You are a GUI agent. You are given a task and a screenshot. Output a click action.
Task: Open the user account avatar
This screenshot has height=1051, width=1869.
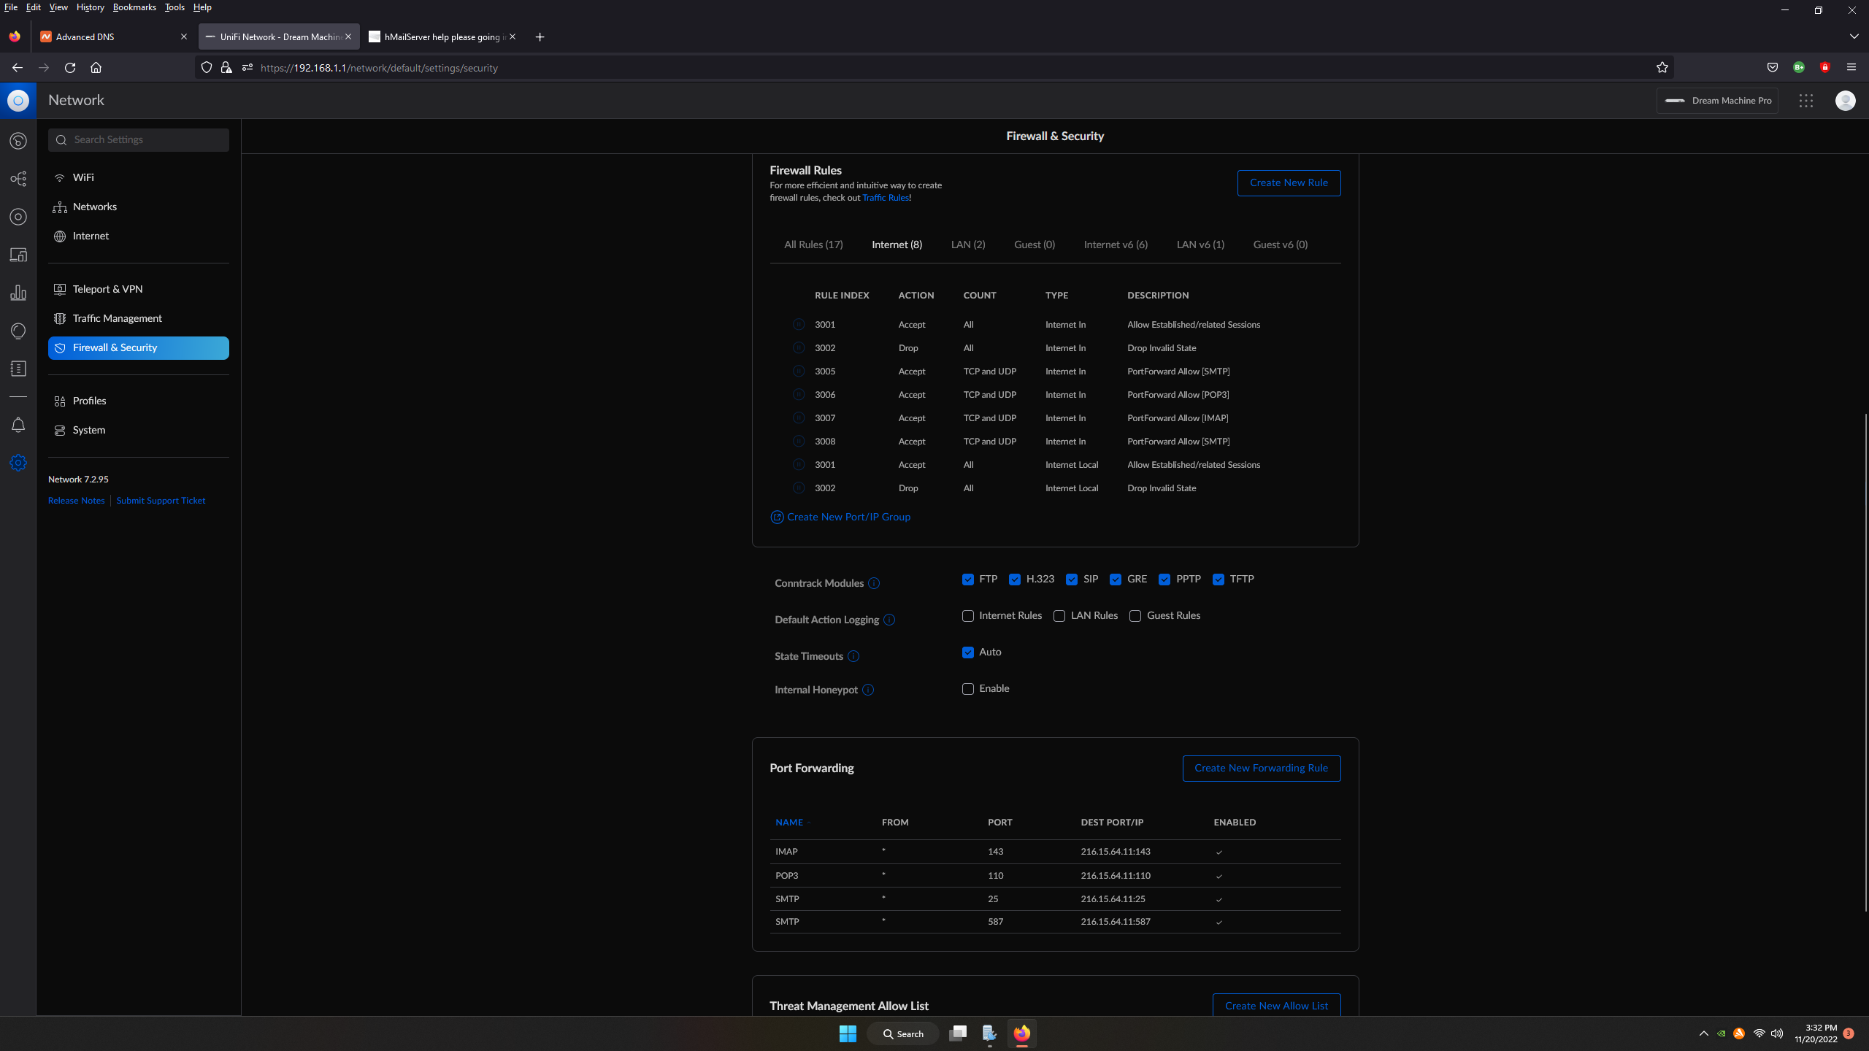click(1846, 101)
